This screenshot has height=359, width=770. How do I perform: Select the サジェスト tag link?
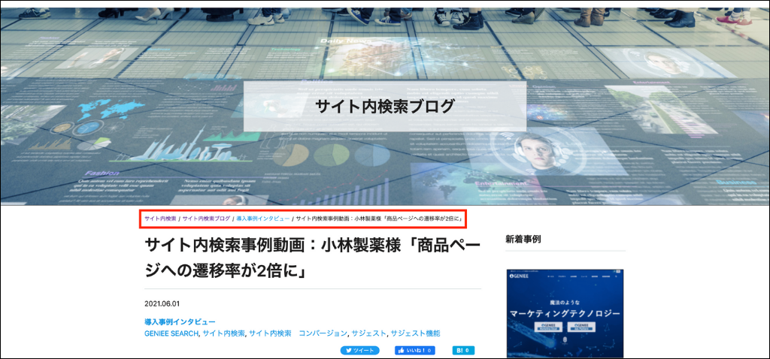(x=368, y=333)
